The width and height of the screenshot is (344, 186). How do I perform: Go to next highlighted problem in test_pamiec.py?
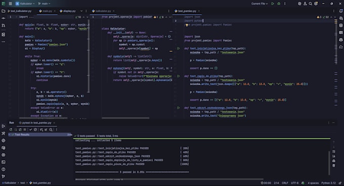(x=335, y=17)
